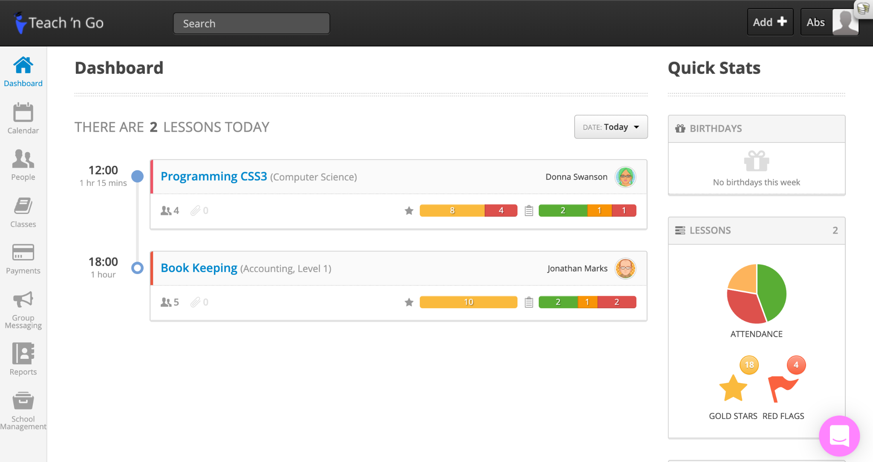The height and width of the screenshot is (462, 873).
Task: Open the Programming CSS3 lesson
Action: coord(213,176)
